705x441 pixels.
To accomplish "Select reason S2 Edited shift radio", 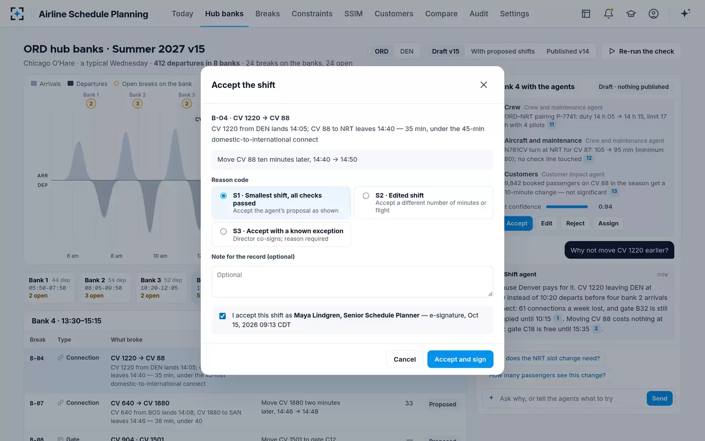I will 366,196.
